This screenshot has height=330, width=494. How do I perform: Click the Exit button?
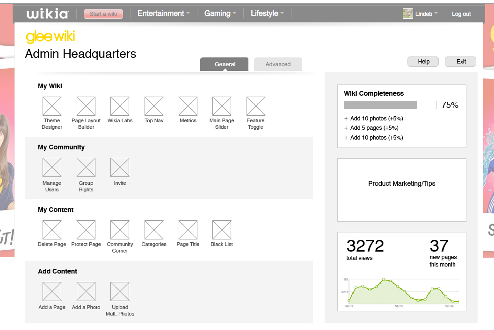pyautogui.click(x=461, y=62)
